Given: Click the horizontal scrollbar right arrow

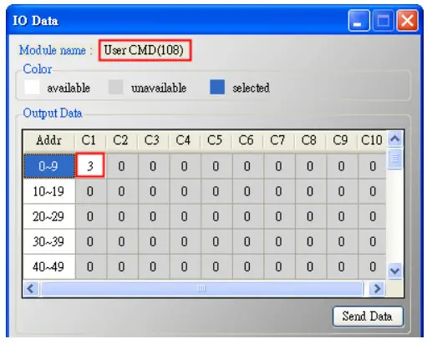Looking at the screenshot, I should coord(377,289).
